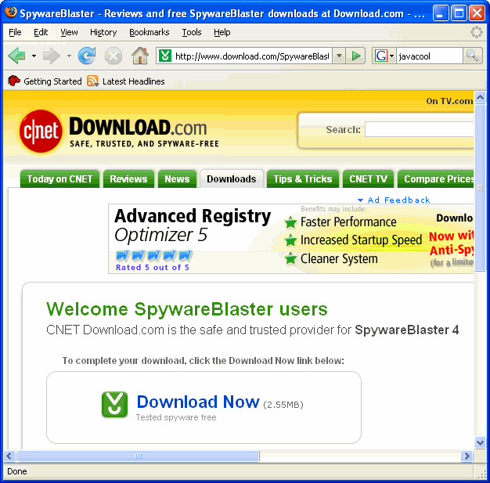
Task: Expand the Back button history dropdown
Action: pos(34,56)
